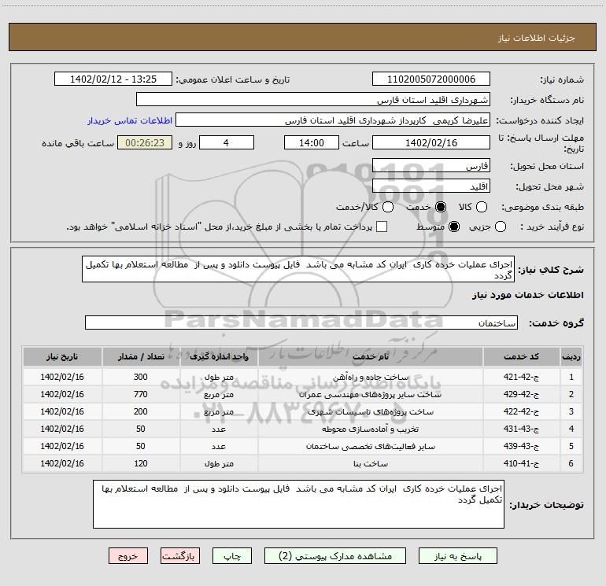606x586 pixels.
Task: Click the بازگشت back button
Action: click(x=180, y=556)
